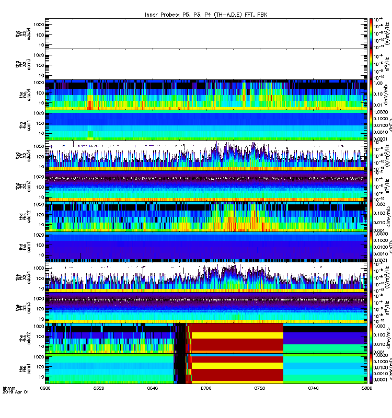Viewport: 392px width, 418px height.
Task: Click the 'hhmm' axis unit label
Action: tap(9, 388)
